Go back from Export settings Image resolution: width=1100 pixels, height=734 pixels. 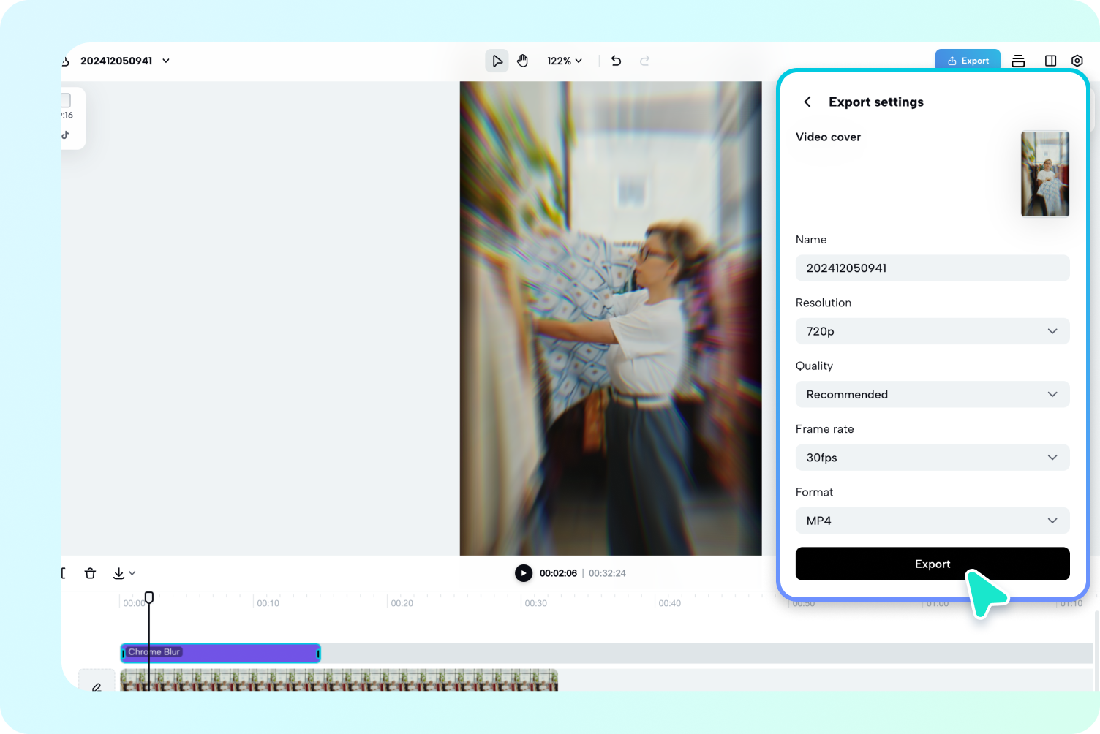(807, 102)
